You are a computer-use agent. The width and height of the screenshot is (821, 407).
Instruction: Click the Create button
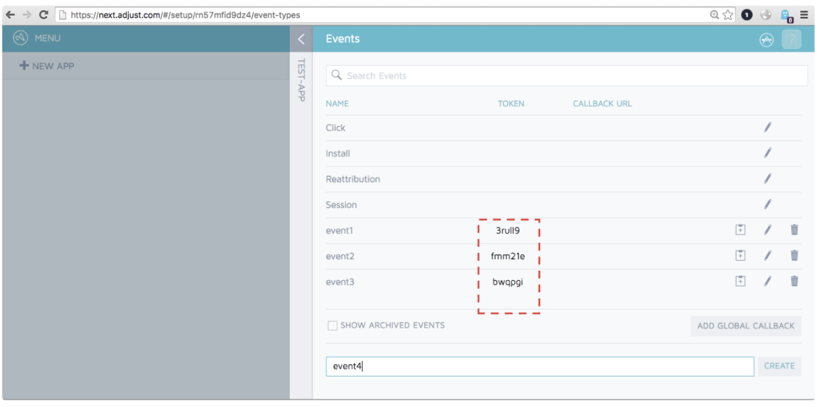[x=779, y=366]
